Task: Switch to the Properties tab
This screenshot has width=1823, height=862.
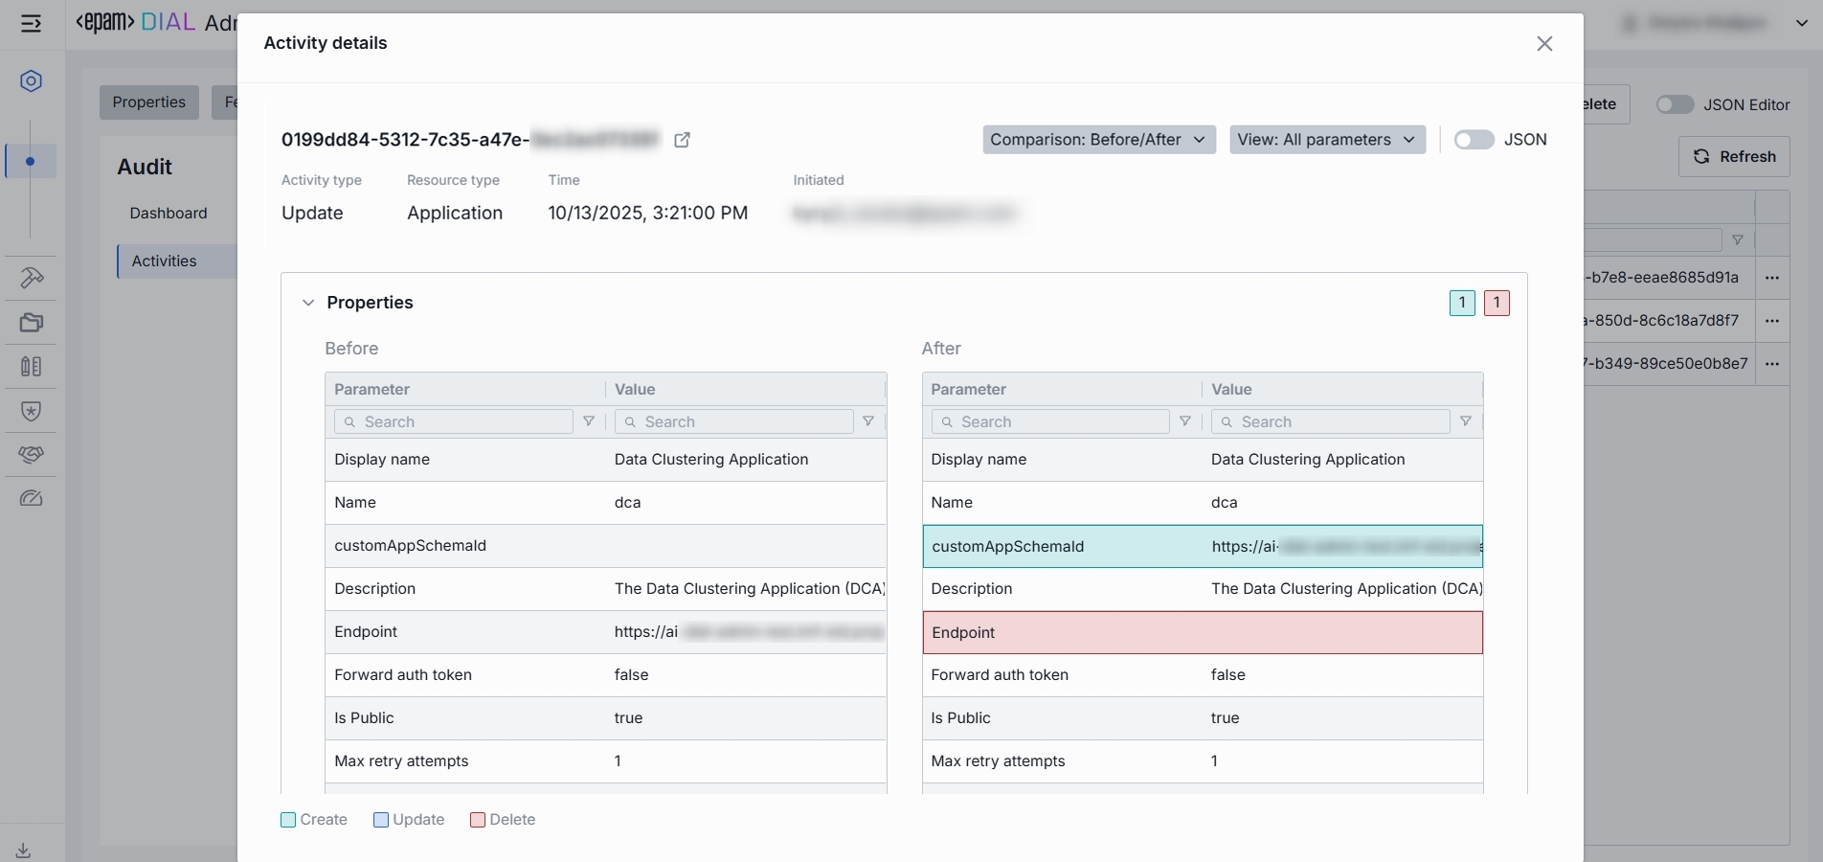Action: tap(148, 102)
